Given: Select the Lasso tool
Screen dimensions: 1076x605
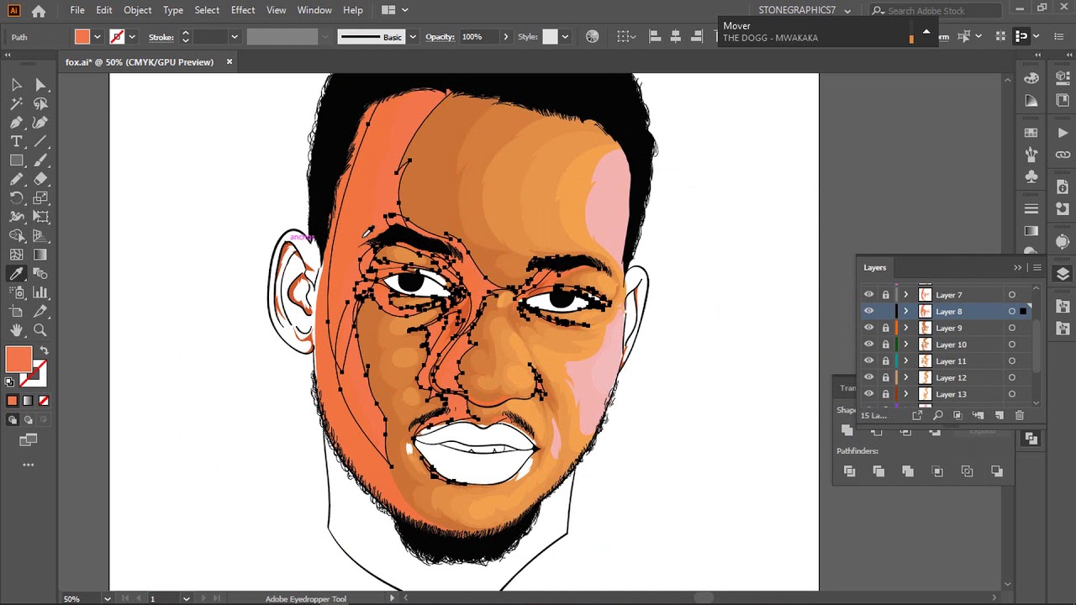Looking at the screenshot, I should pyautogui.click(x=40, y=103).
